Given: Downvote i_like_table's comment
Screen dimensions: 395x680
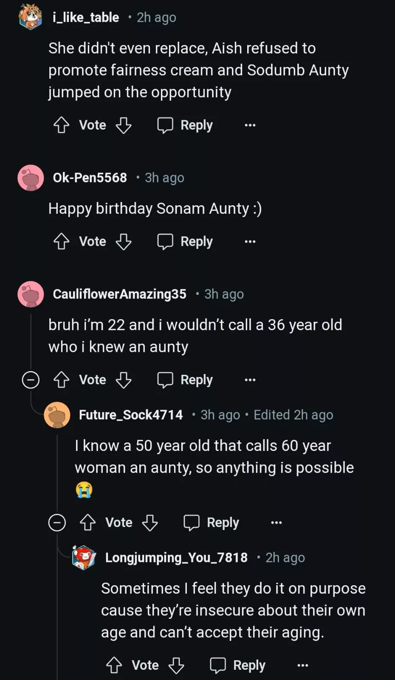Looking at the screenshot, I should tap(124, 125).
